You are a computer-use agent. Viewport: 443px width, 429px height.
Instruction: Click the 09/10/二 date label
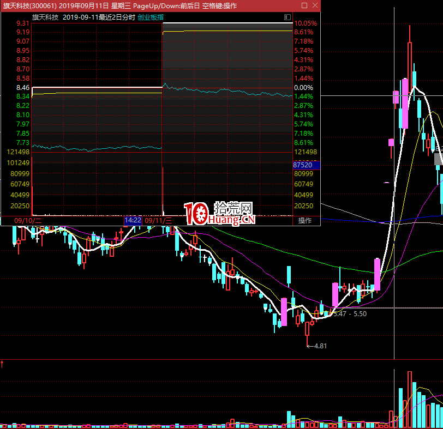pyautogui.click(x=28, y=220)
